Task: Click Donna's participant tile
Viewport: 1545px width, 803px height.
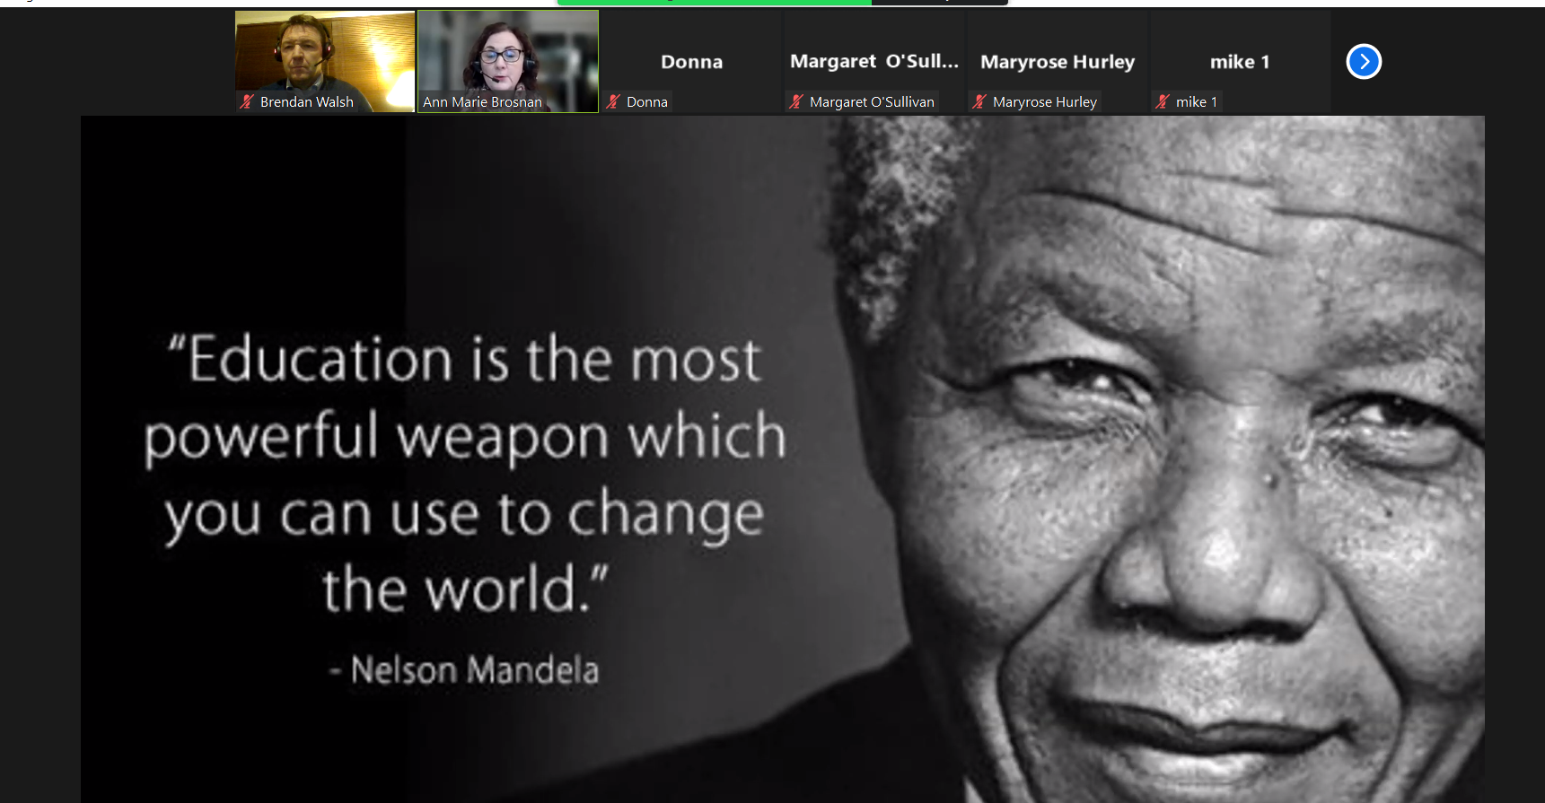Action: click(691, 62)
